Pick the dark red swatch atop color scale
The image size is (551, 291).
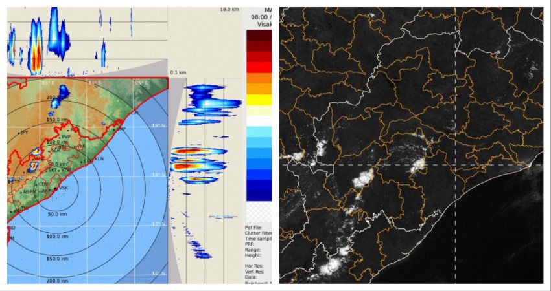pyautogui.click(x=259, y=37)
